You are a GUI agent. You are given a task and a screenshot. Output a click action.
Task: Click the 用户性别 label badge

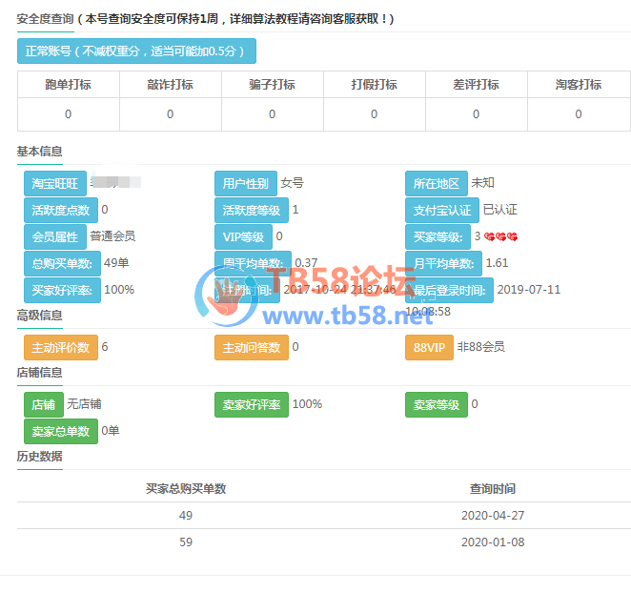pyautogui.click(x=245, y=183)
